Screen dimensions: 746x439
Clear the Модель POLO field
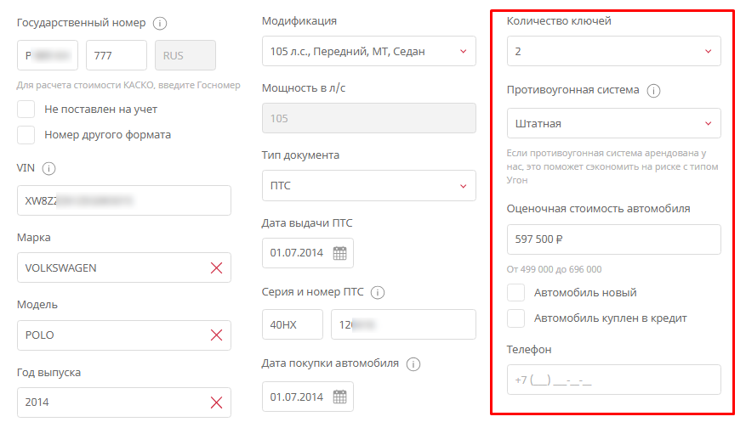(x=216, y=335)
